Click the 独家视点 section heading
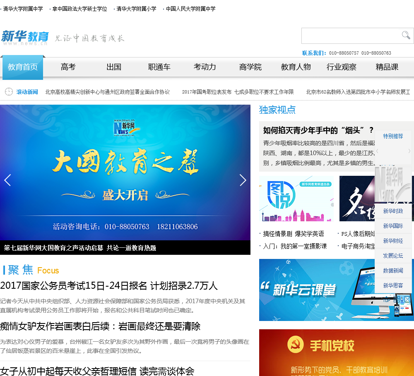 point(277,110)
